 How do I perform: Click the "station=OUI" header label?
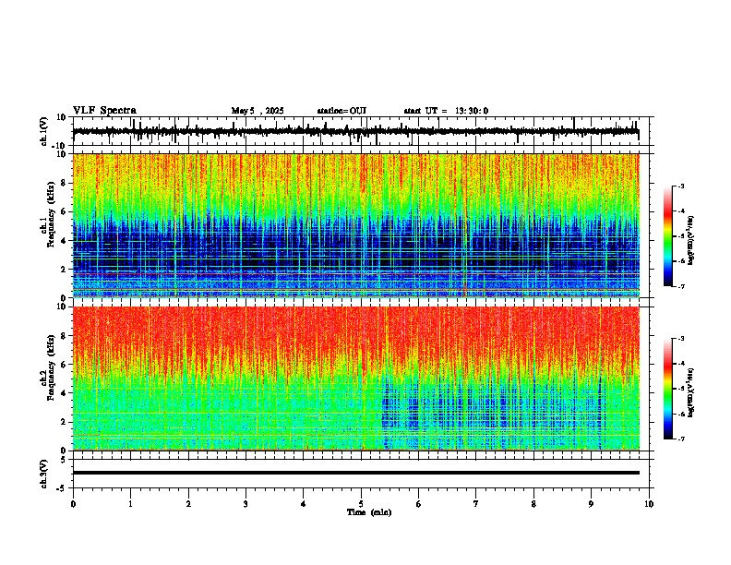(342, 111)
